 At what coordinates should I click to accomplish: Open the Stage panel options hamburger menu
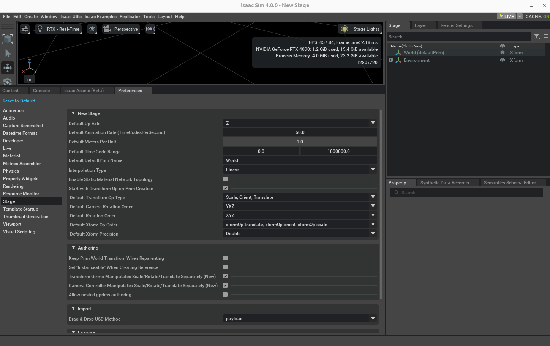pyautogui.click(x=546, y=36)
